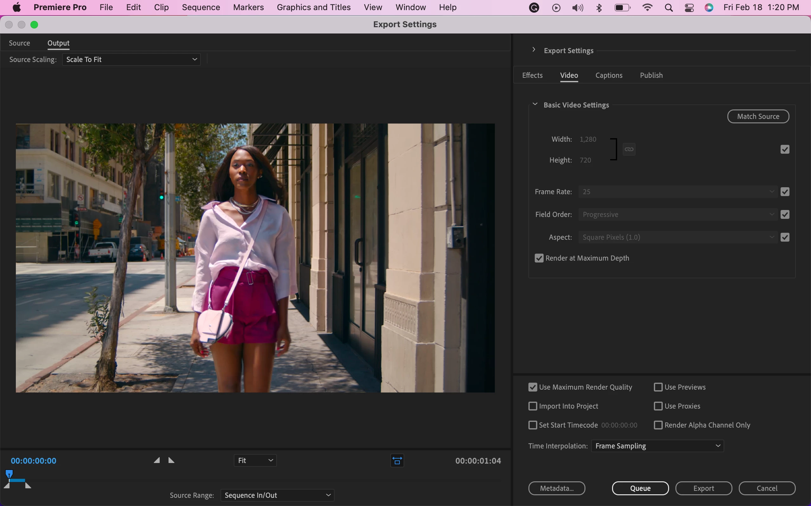This screenshot has width=811, height=506.
Task: Open macOS Spotlight search icon
Action: point(668,7)
